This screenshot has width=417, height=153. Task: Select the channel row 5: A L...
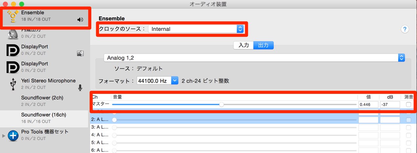(99, 143)
